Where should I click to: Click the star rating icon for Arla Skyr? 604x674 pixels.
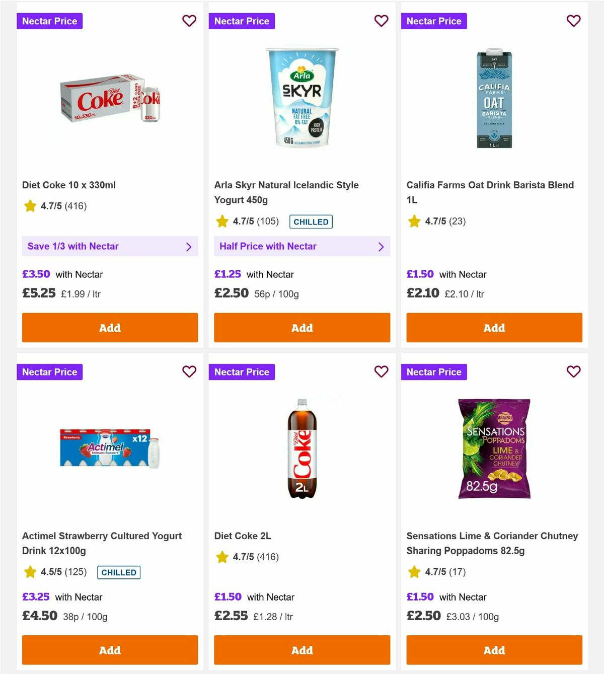tap(222, 220)
